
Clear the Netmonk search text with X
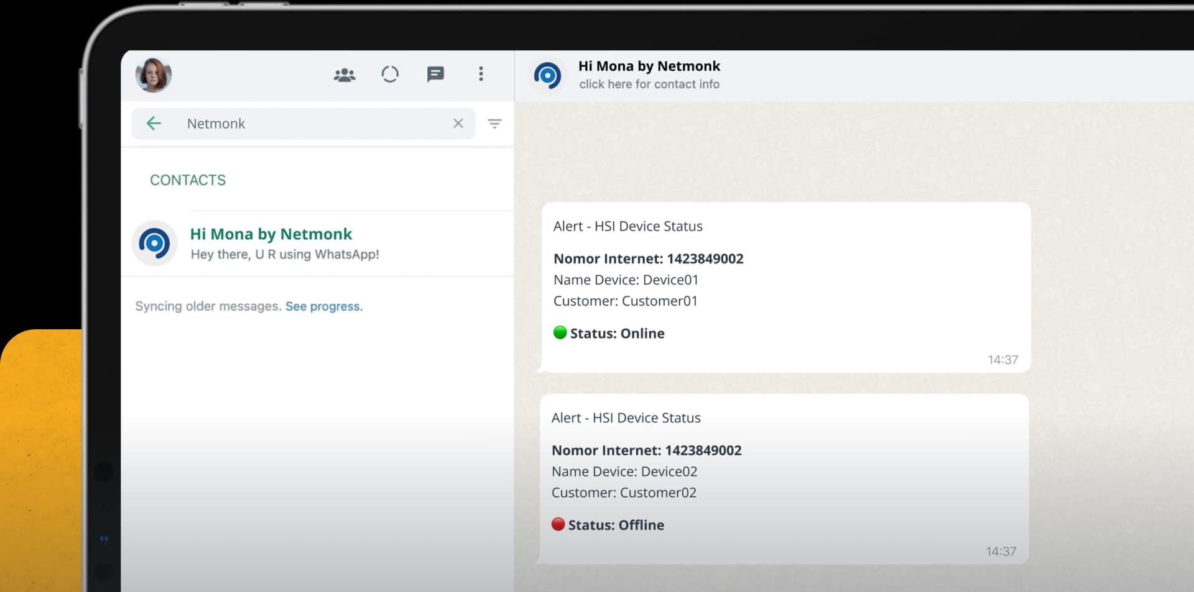tap(458, 124)
